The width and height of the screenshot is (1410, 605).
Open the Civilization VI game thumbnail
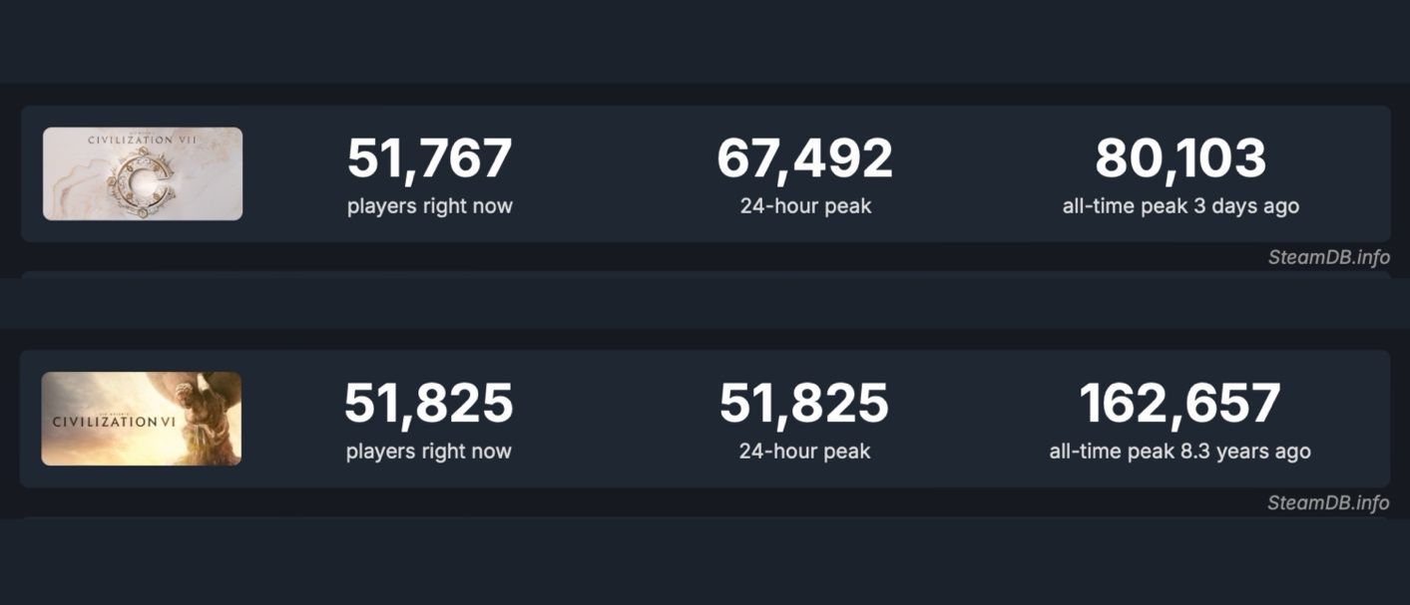(141, 419)
